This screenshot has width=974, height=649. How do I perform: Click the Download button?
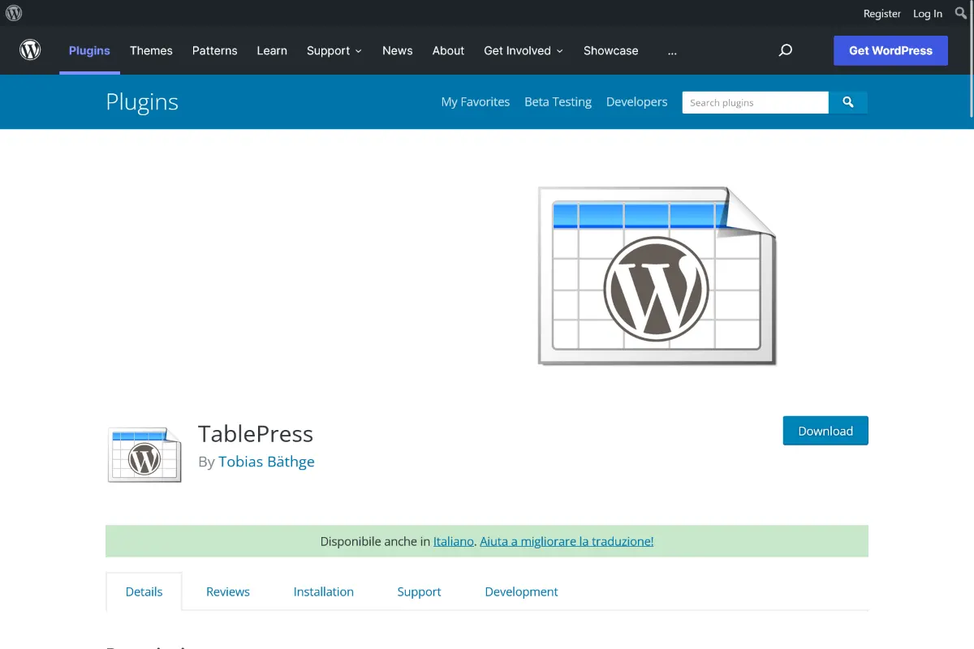[x=825, y=431]
